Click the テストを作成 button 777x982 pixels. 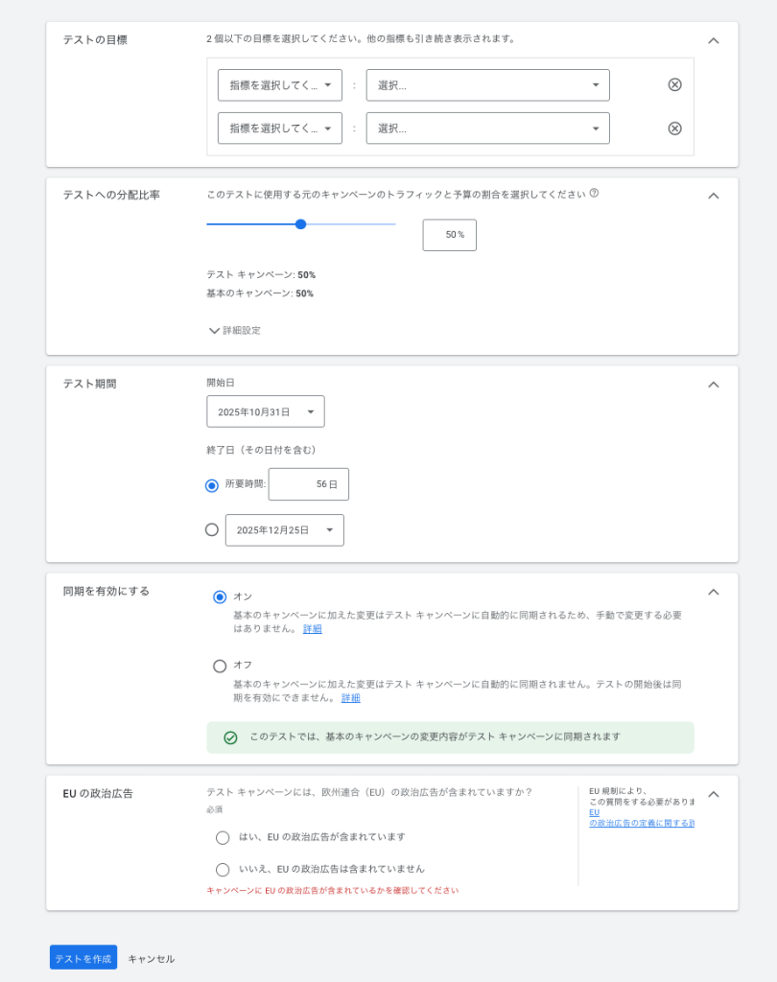(82, 956)
